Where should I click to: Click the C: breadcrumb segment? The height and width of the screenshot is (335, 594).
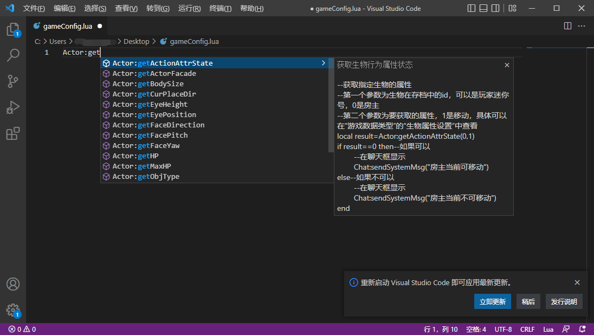37,42
